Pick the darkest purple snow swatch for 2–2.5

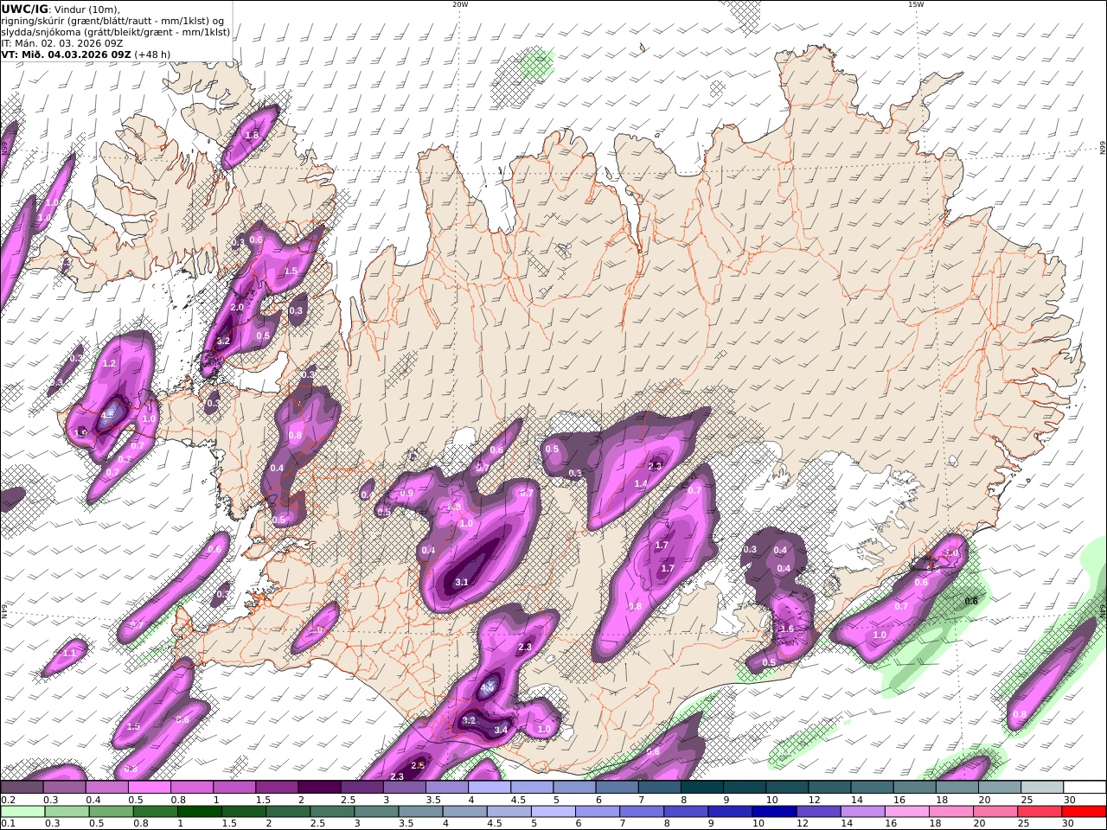(318, 788)
